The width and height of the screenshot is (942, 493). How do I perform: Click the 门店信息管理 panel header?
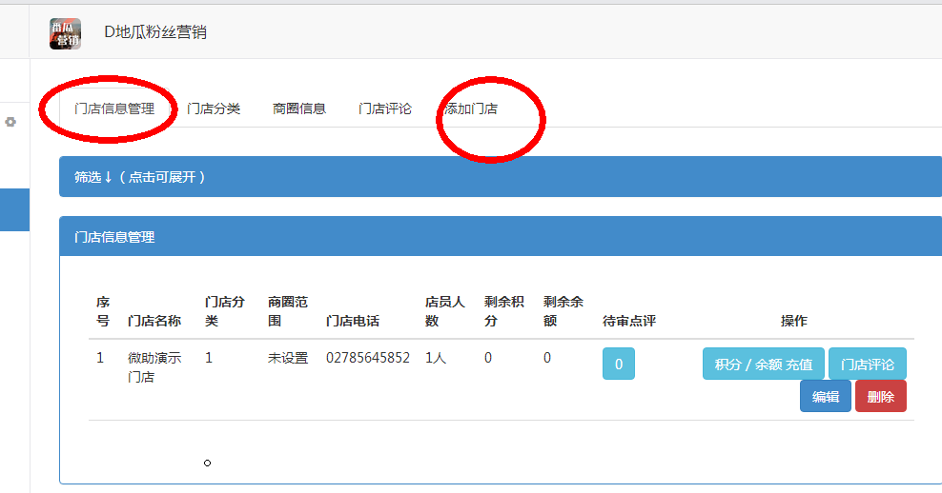pos(114,237)
